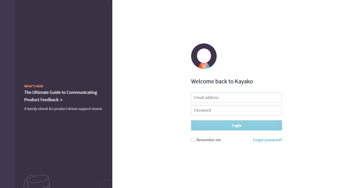The image size is (360, 188).
Task: Open The Ultimate Guide to Communicating Product Feedback link
Action: [x=61, y=96]
